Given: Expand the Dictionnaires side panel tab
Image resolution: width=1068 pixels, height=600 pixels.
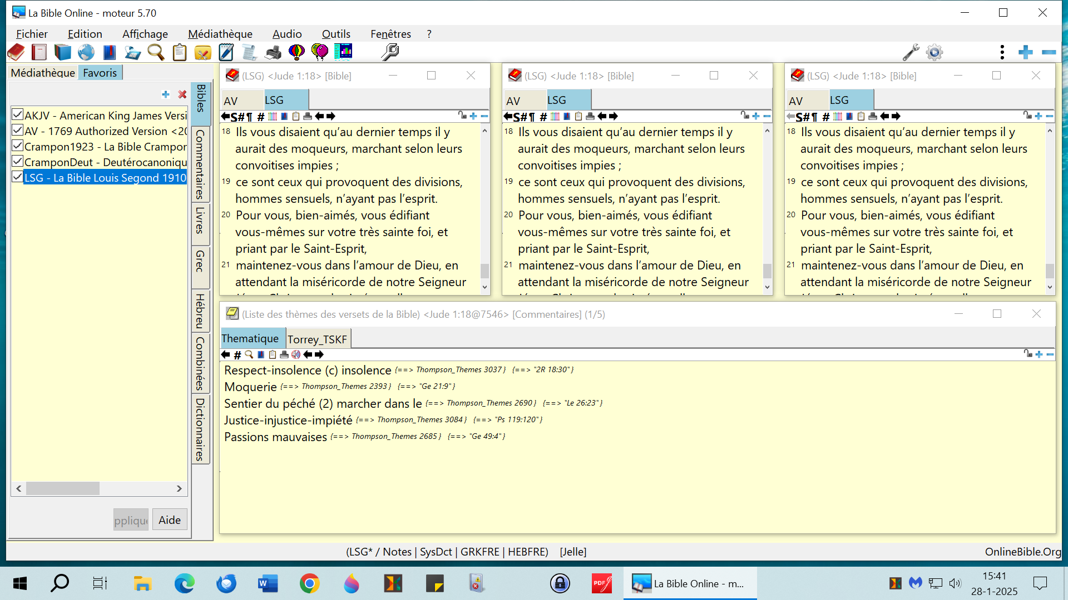Looking at the screenshot, I should tap(200, 429).
